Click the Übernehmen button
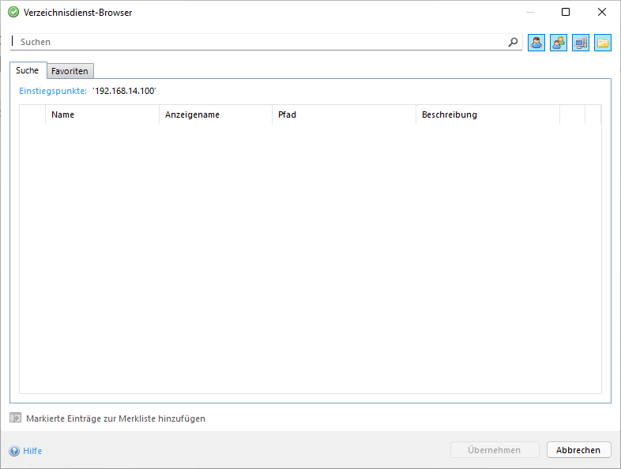Viewport: 621px width, 469px height. point(495,450)
